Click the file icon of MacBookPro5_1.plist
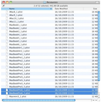The image size is (102, 102). [x=7, y=74]
